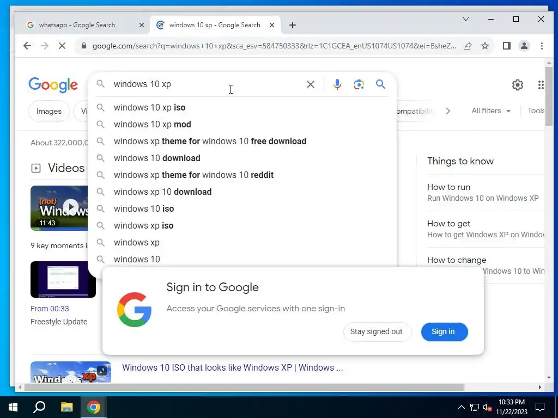
Task: Click Sign in button
Action: click(444, 331)
